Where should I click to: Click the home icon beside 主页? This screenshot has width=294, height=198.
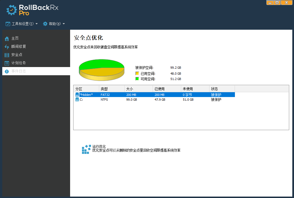[7, 38]
